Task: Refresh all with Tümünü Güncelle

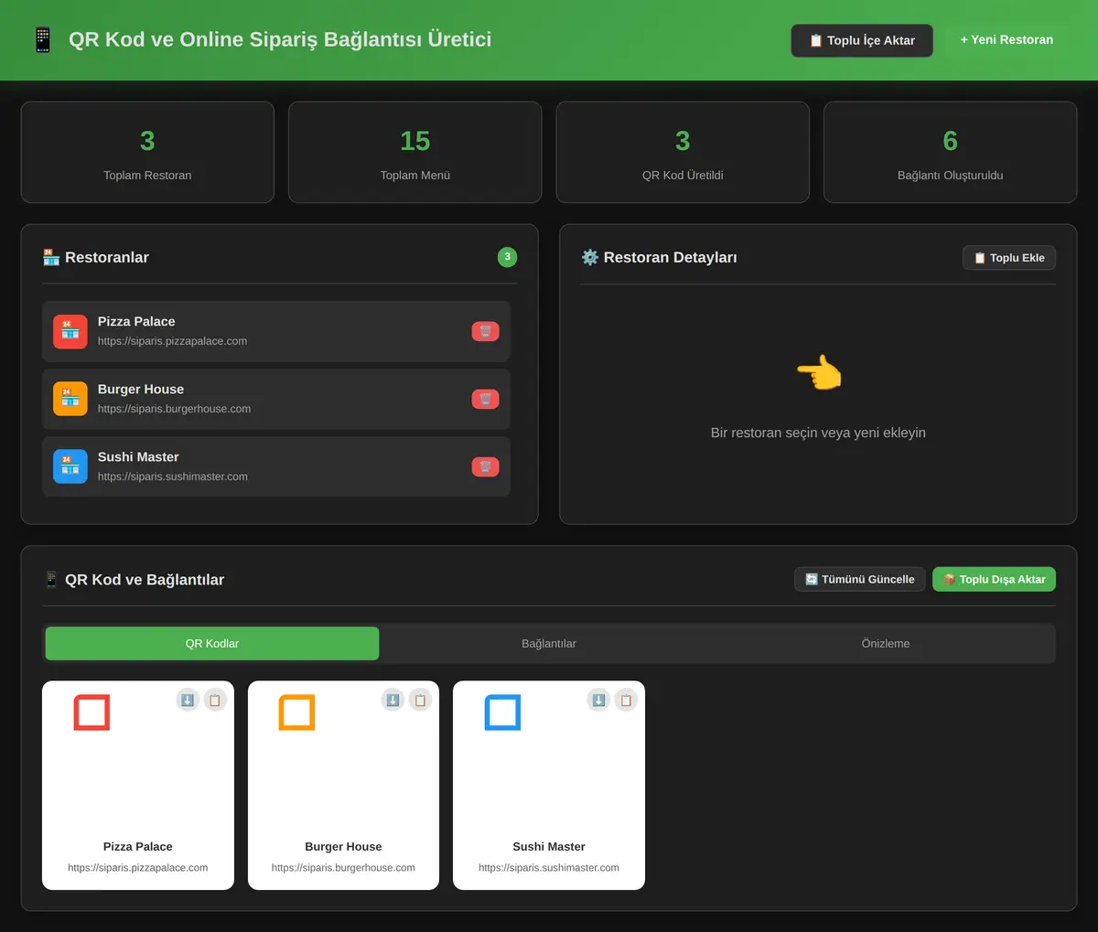Action: tap(860, 579)
